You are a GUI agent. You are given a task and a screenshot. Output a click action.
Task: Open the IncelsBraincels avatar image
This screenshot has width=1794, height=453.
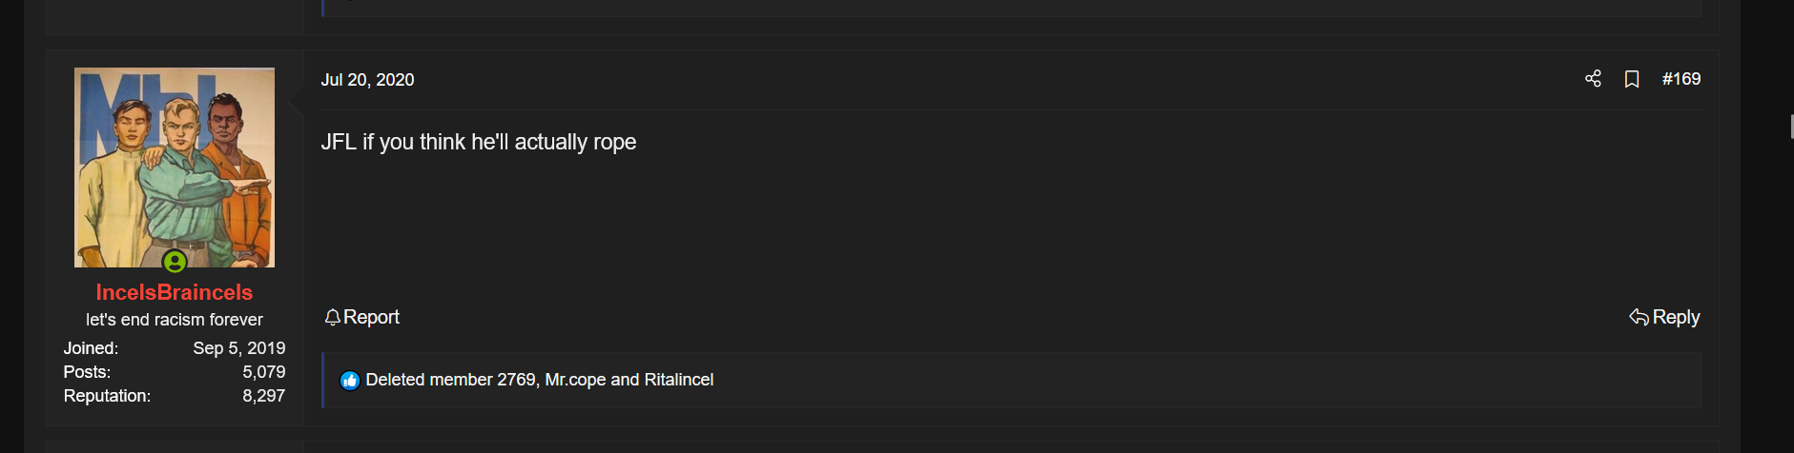coord(175,167)
